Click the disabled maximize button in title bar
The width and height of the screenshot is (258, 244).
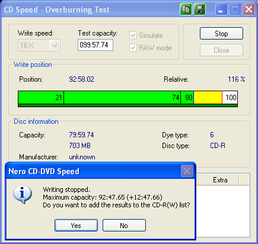pyautogui.click(x=235, y=9)
